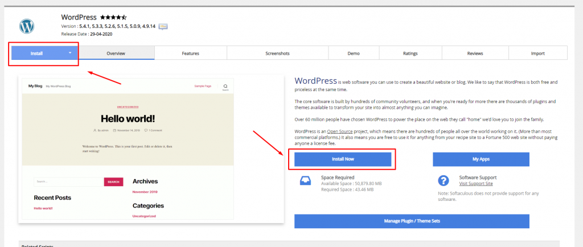This screenshot has width=583, height=247.
Task: Click the Install Now button
Action: tap(343, 159)
